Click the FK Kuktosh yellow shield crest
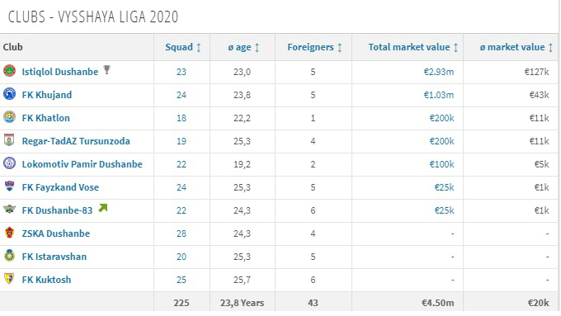Screen dimensions: 561x316 click(x=9, y=279)
